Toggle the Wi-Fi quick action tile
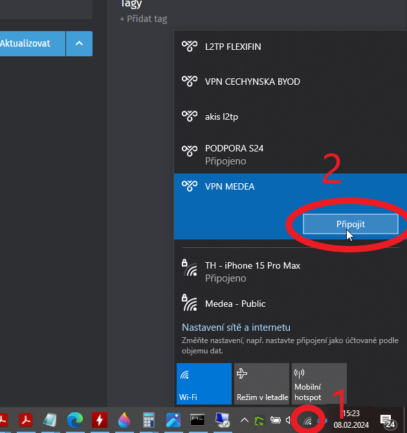 point(204,384)
